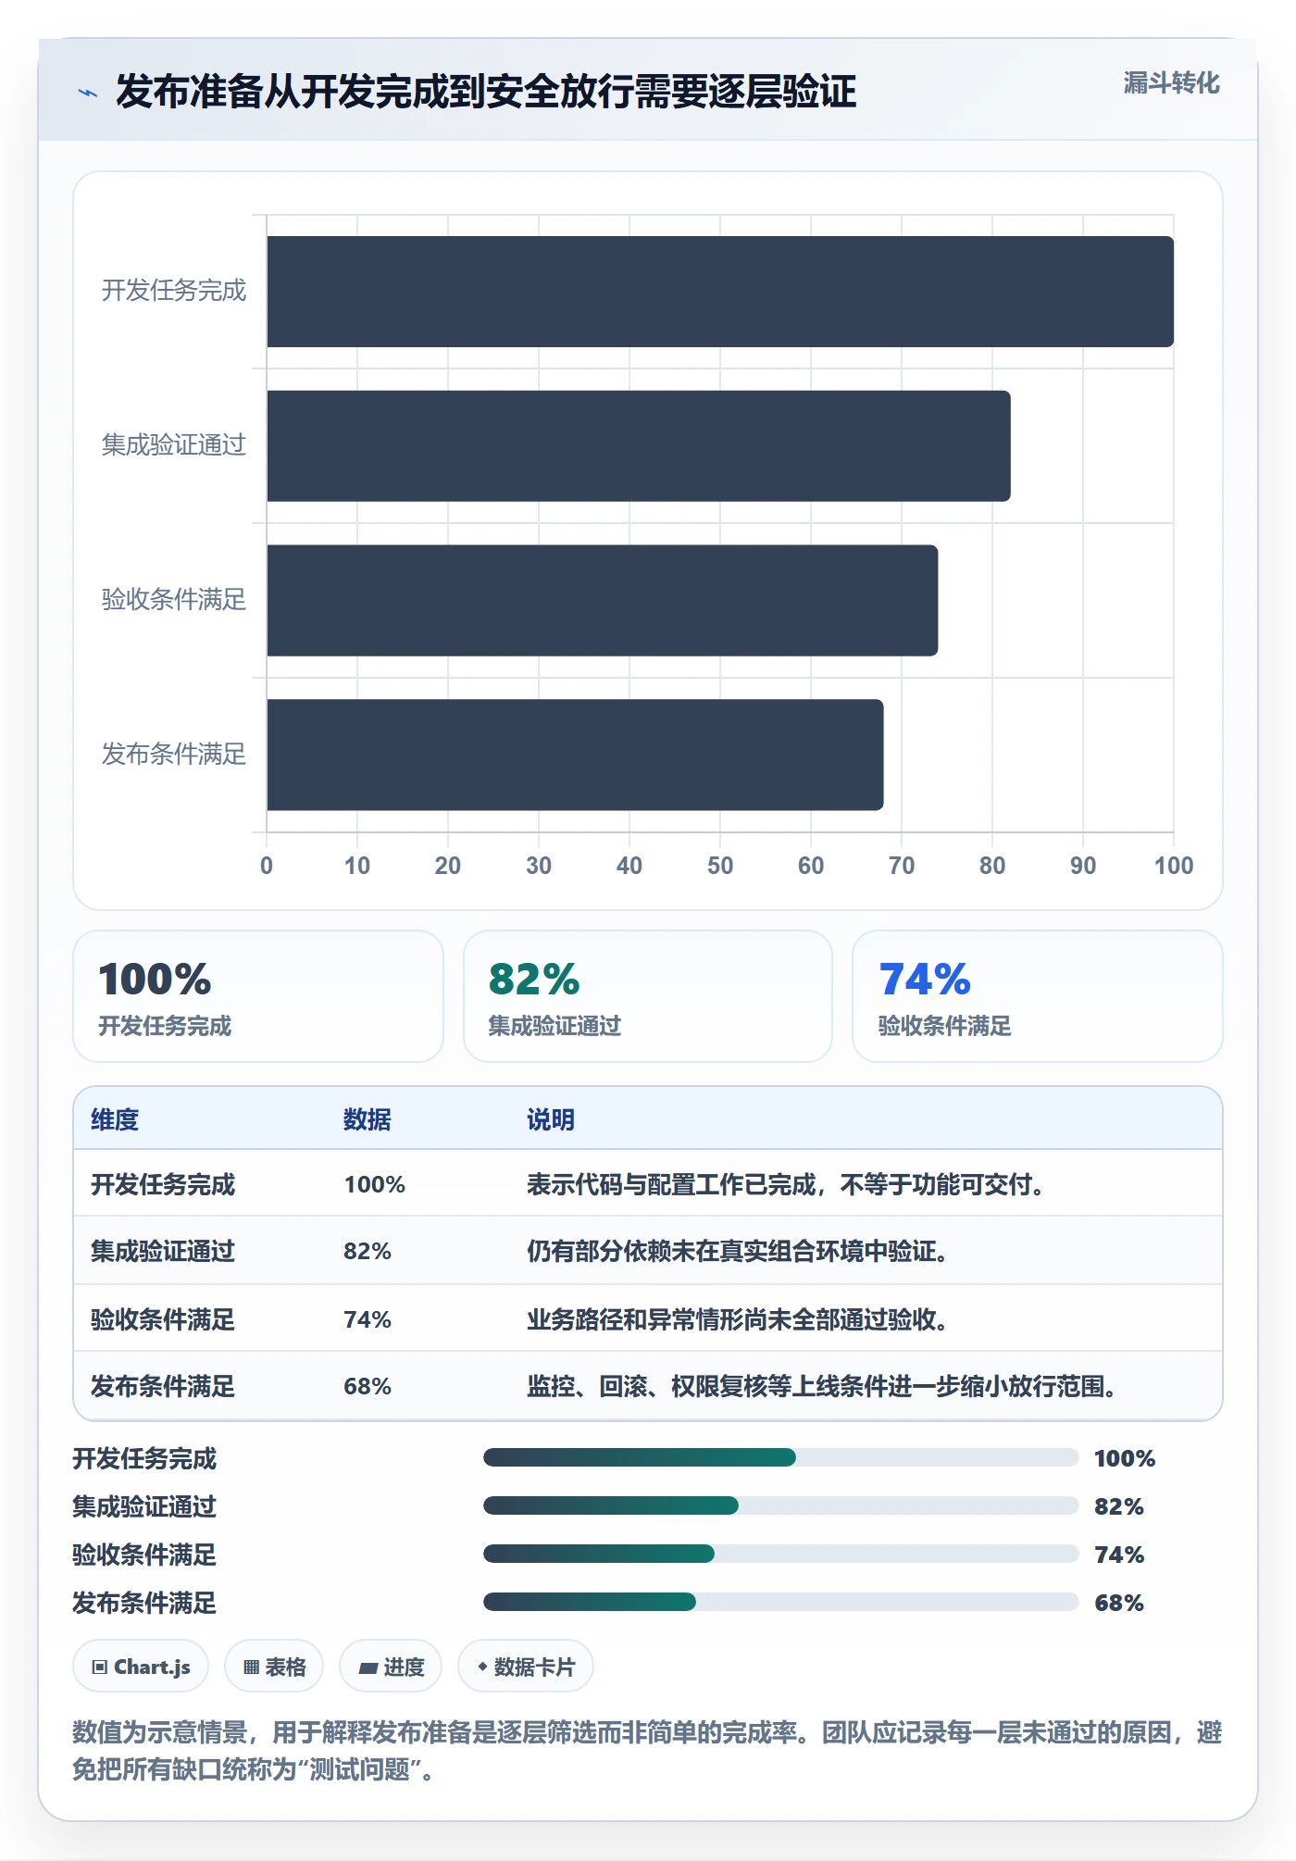This screenshot has width=1296, height=1861.
Task: Click the chart axis label 50
Action: click(720, 866)
